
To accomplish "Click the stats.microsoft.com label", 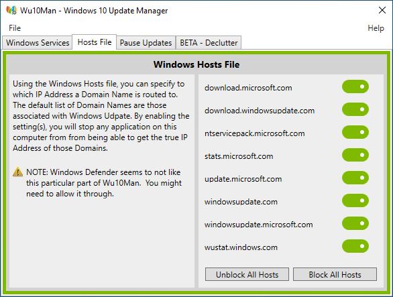I will coord(239,156).
